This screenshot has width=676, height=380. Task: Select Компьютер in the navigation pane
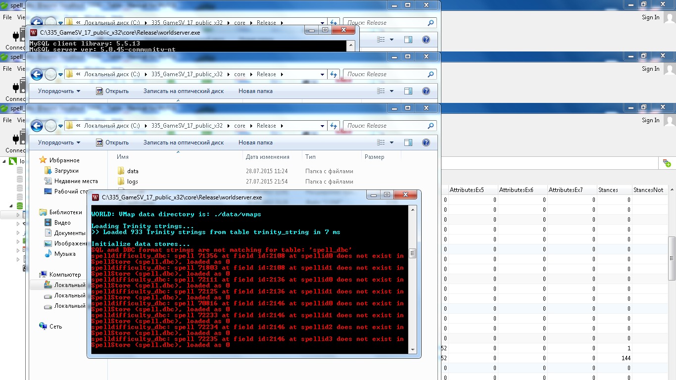65,275
